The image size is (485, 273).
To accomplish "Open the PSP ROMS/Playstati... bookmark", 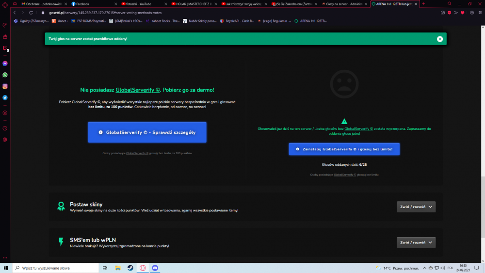I will pos(89,21).
